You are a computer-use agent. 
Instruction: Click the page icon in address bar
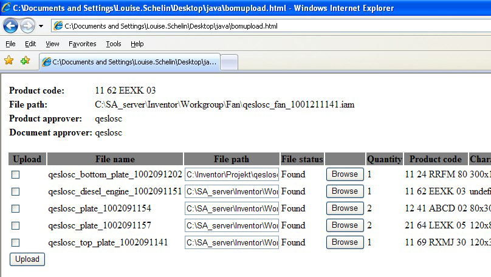58,26
